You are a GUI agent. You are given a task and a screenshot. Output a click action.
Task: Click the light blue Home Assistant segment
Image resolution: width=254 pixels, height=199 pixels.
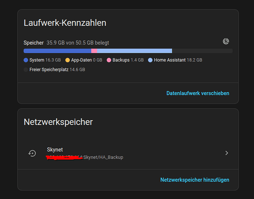click(134, 51)
